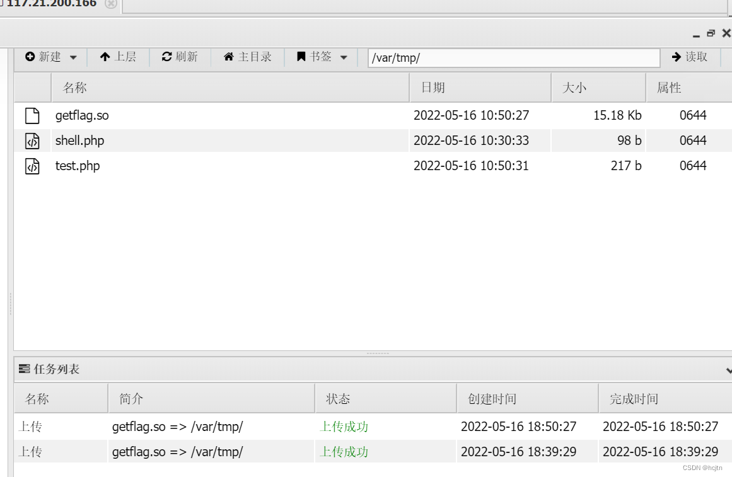Select the test.php file name

[78, 166]
